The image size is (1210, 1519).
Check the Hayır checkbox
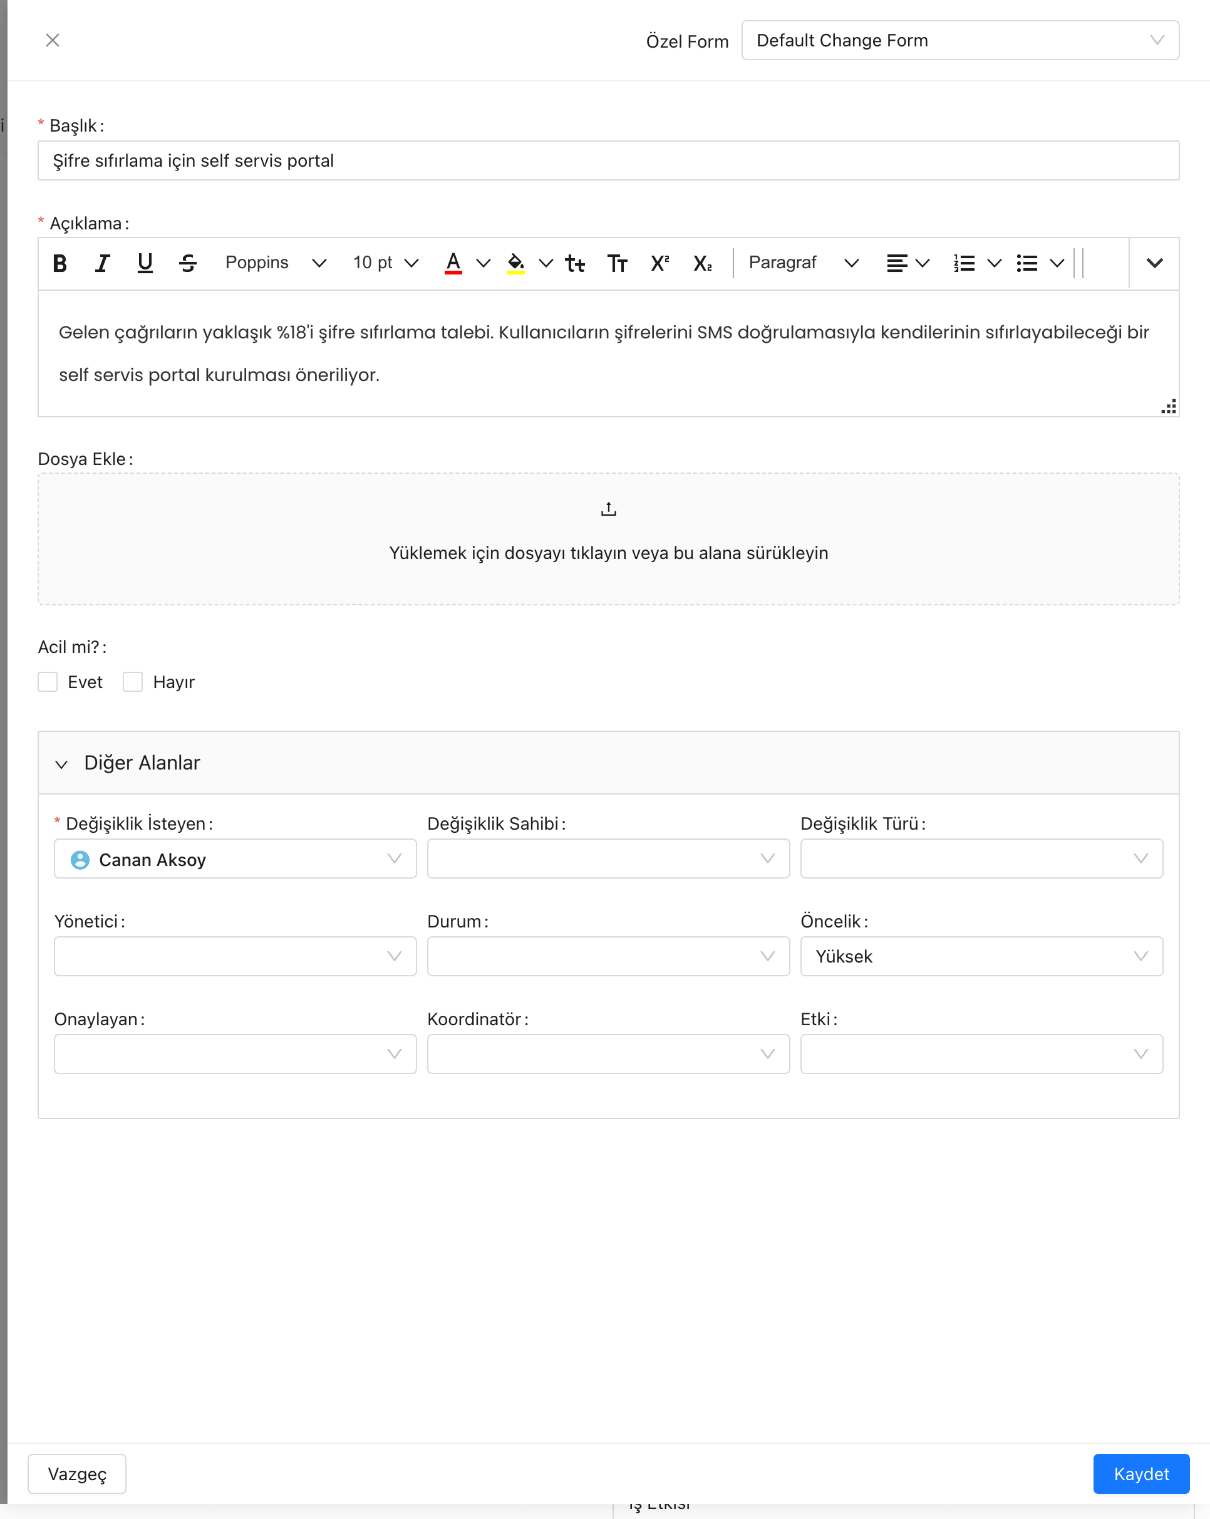click(x=133, y=682)
